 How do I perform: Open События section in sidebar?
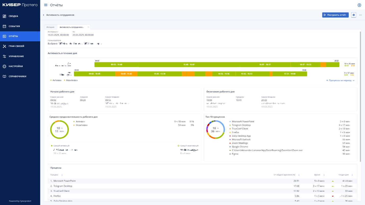(x=20, y=26)
